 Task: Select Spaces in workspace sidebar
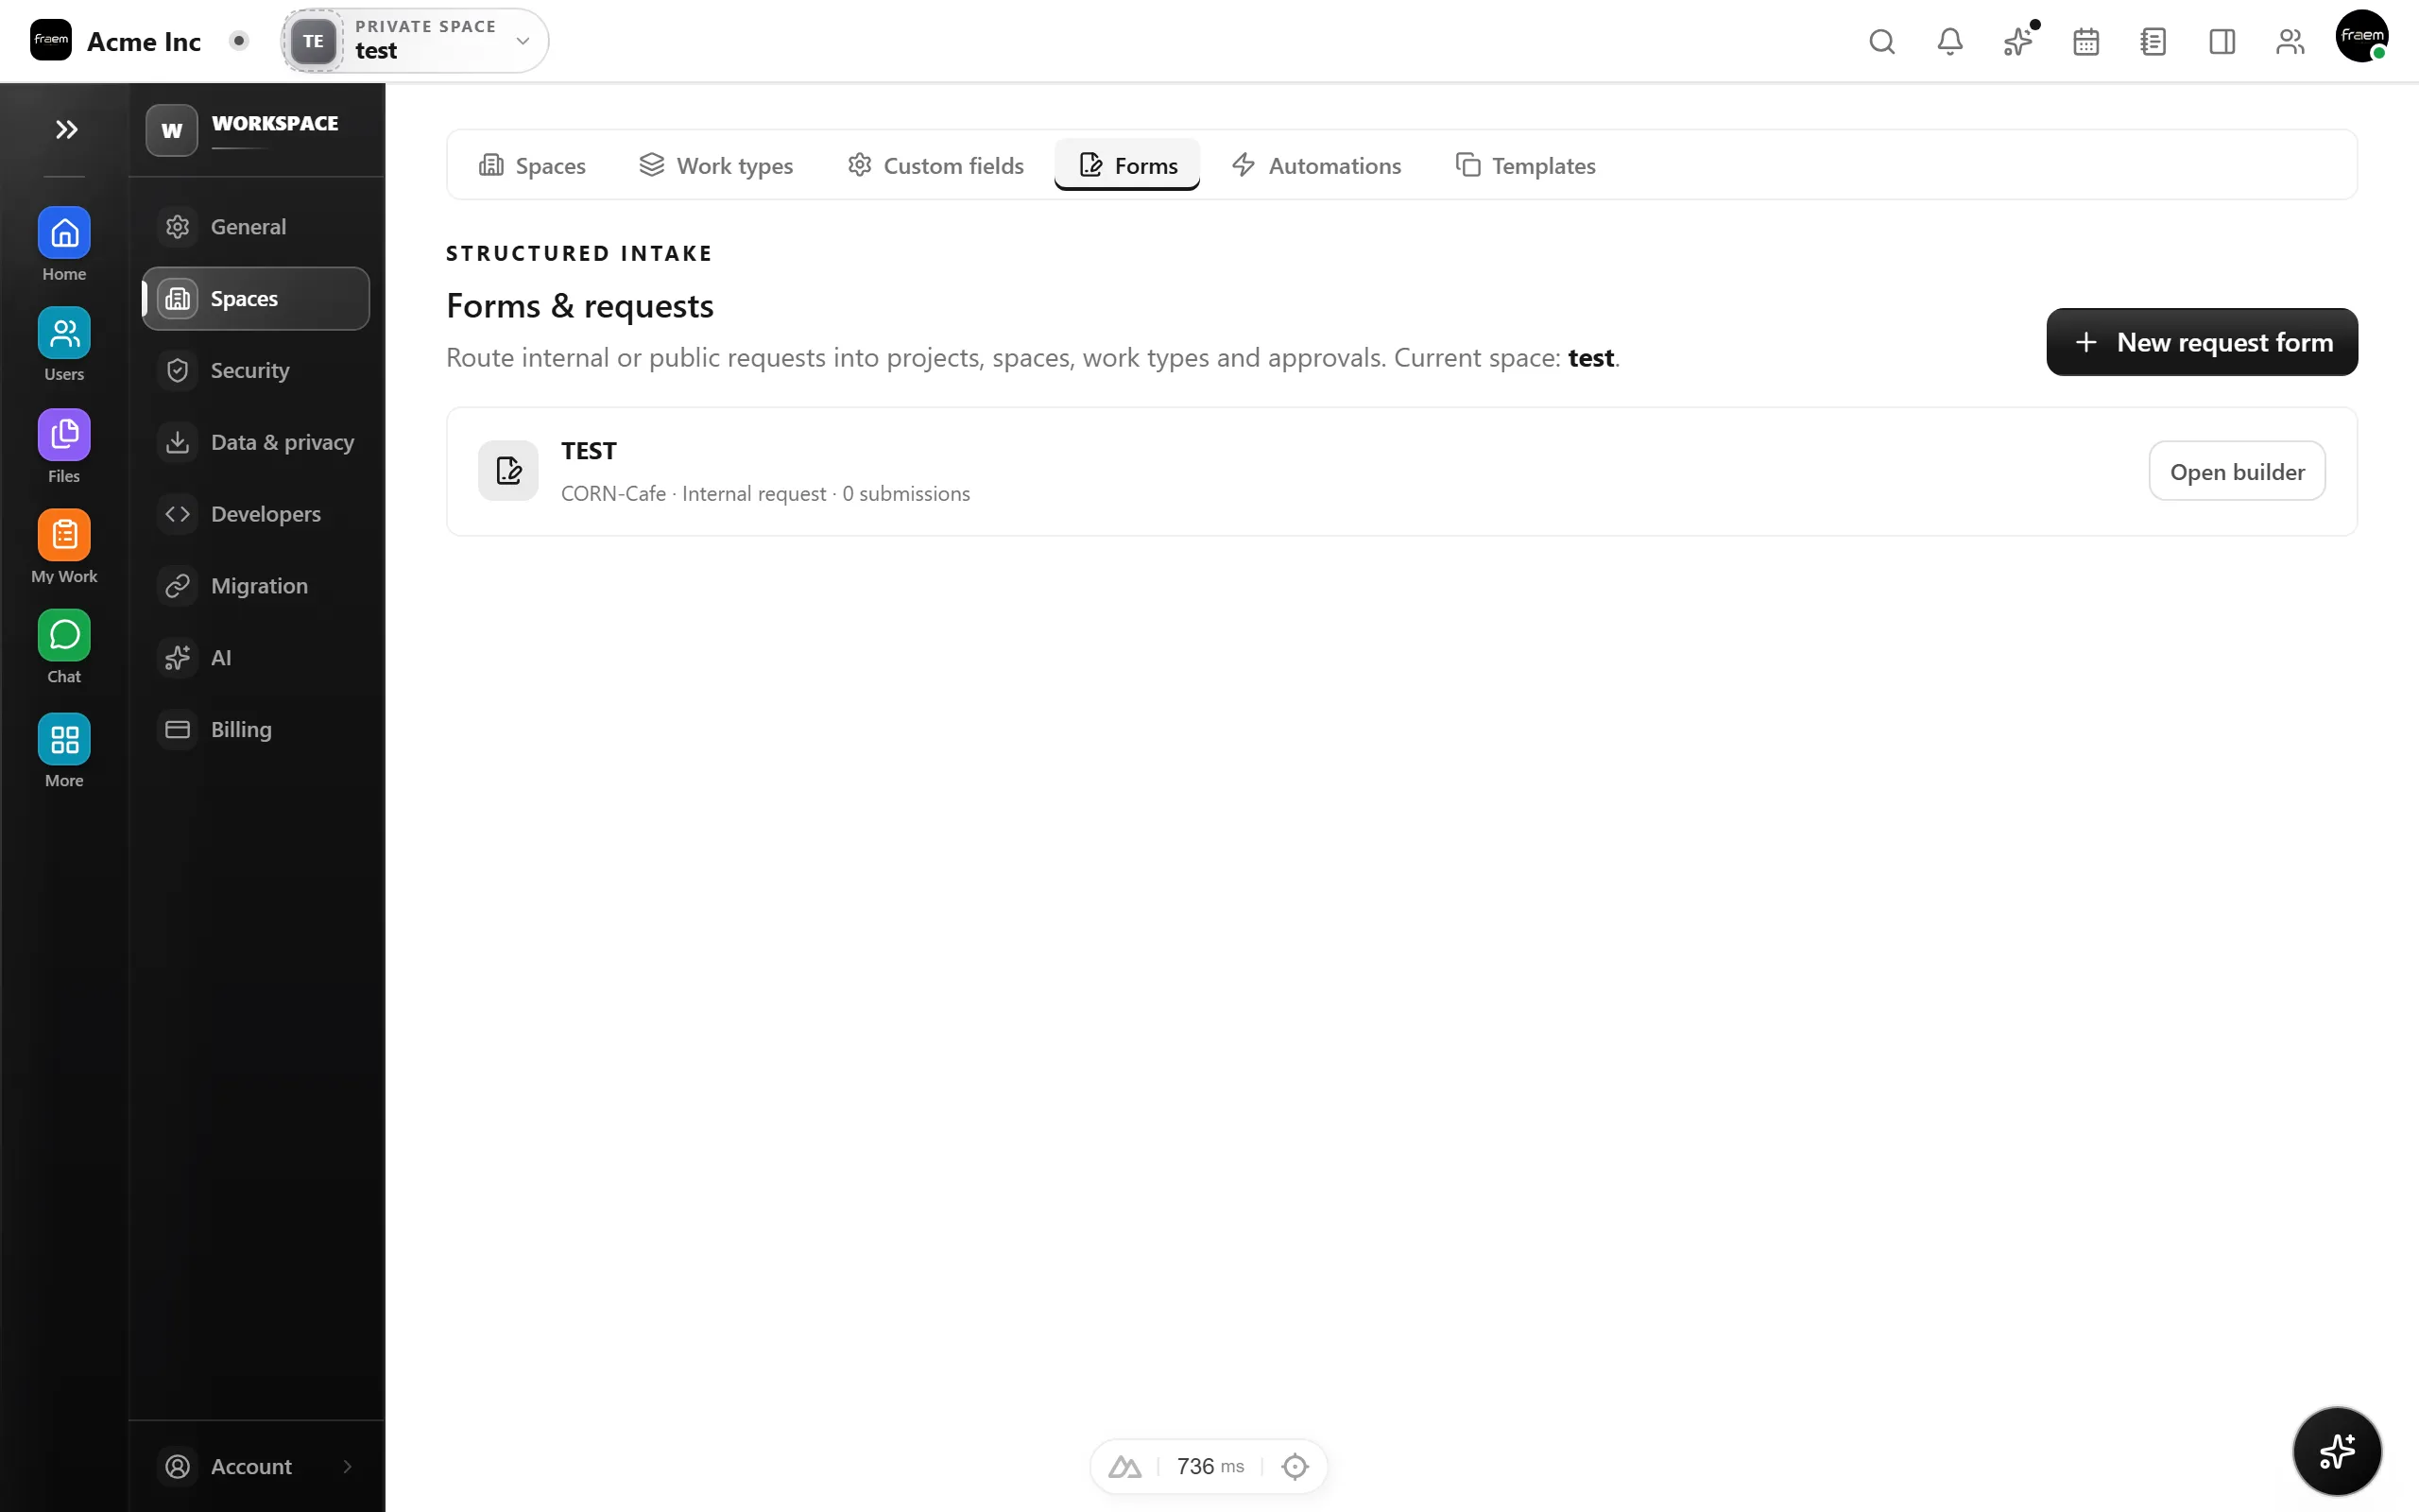point(256,299)
